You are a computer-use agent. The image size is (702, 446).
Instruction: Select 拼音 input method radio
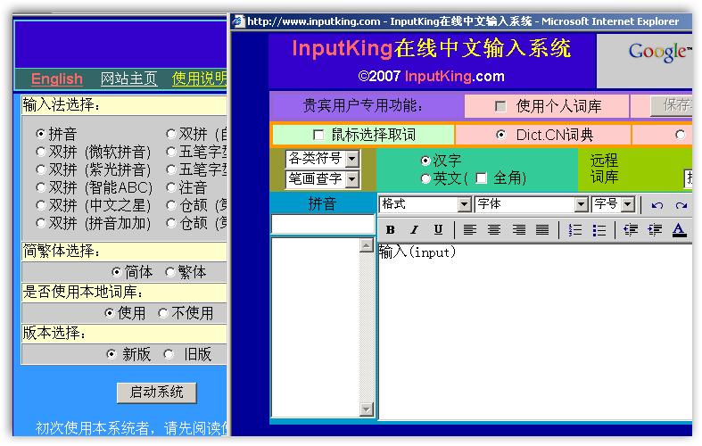pos(41,134)
